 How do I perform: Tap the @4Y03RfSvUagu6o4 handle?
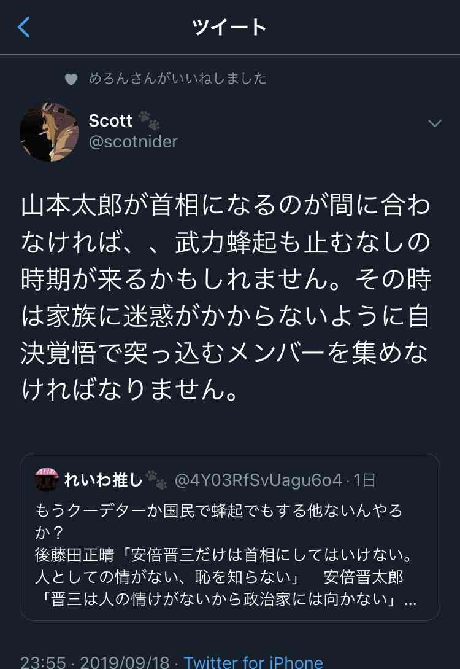(x=258, y=480)
